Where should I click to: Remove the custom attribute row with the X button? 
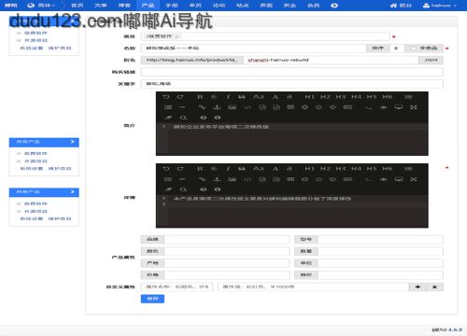(x=434, y=287)
